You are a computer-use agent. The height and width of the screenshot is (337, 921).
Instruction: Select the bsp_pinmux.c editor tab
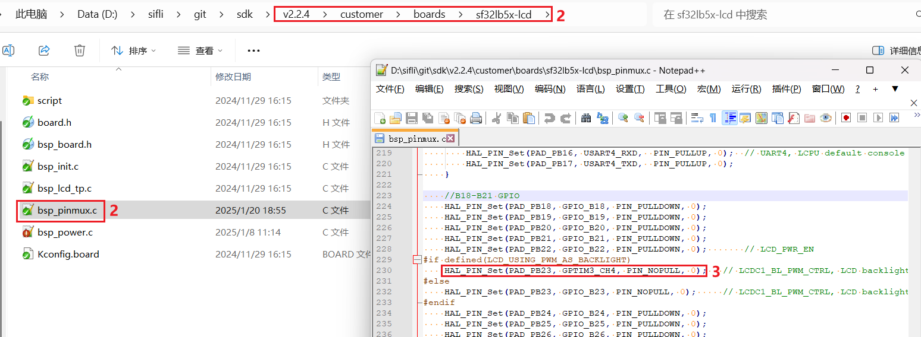[x=415, y=139]
